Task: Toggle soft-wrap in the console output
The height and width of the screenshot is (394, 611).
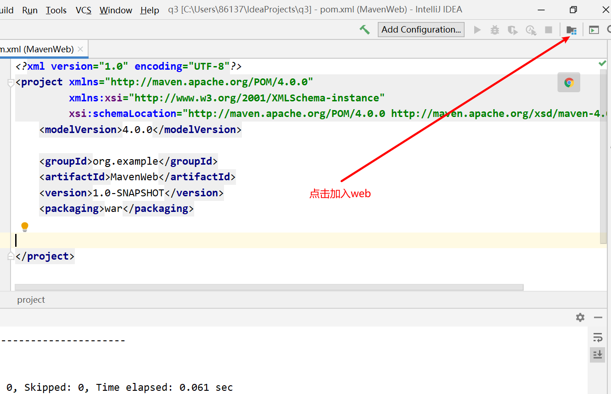Action: (x=598, y=338)
